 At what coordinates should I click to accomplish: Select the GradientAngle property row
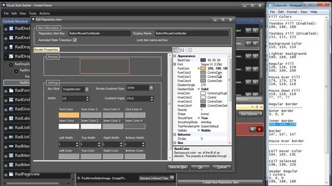(x=201, y=85)
